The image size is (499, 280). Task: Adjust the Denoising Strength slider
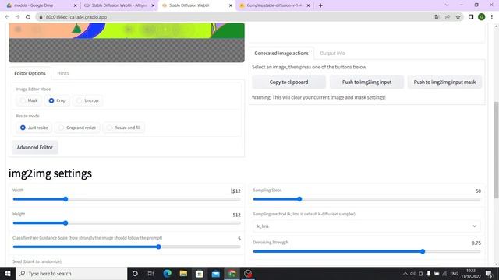(x=366, y=251)
